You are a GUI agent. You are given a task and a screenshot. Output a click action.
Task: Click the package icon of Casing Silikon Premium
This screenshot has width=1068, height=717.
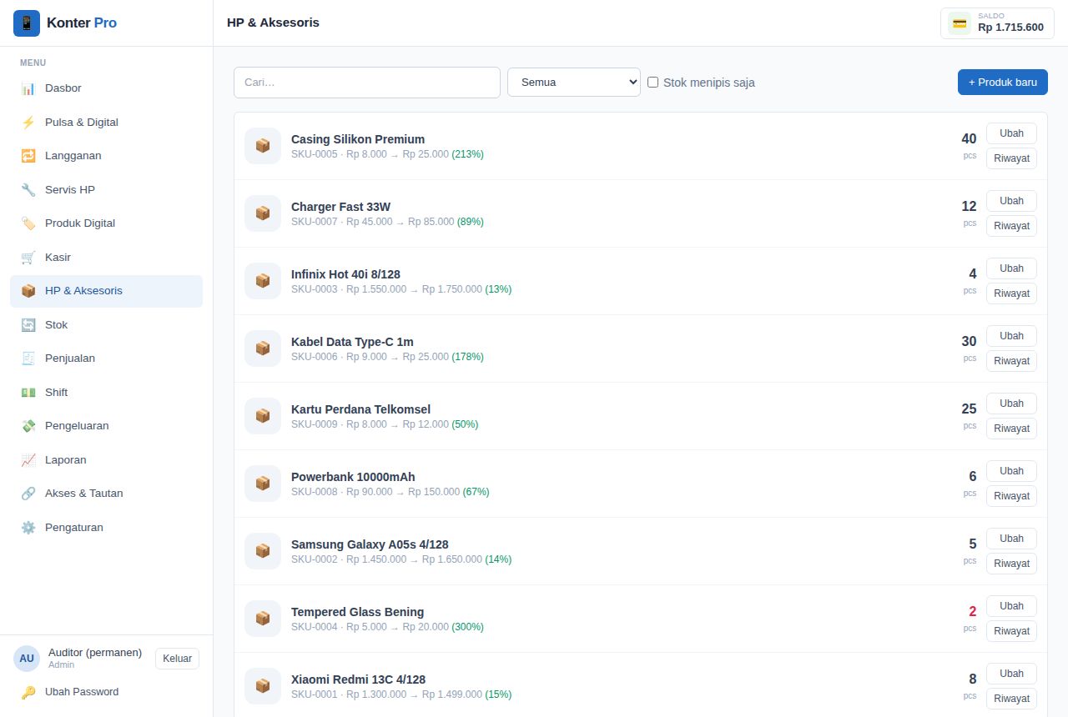(x=263, y=146)
